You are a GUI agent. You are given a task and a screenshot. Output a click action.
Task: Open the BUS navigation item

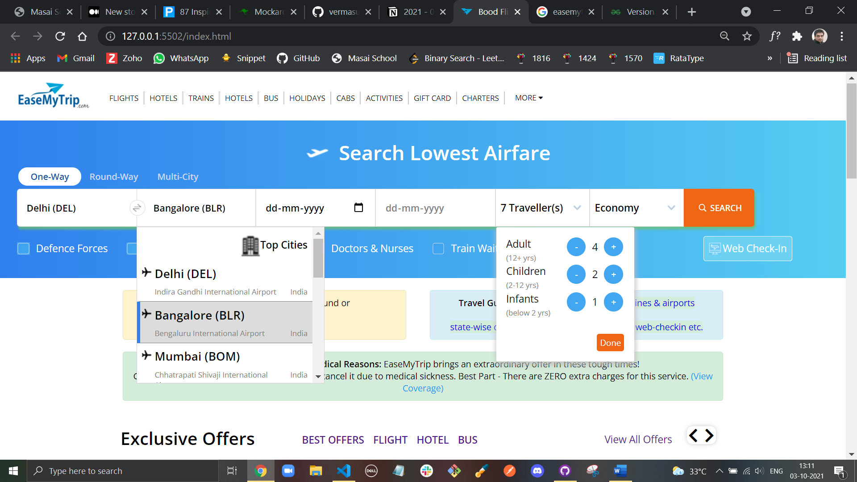271,98
